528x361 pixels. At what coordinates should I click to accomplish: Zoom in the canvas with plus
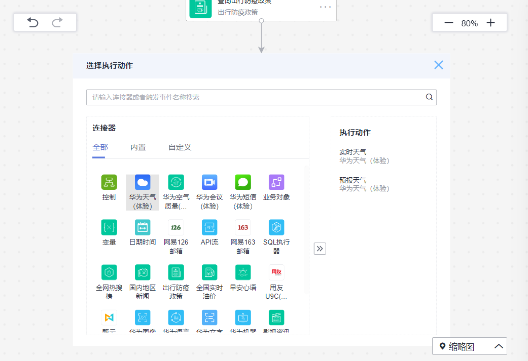pos(490,23)
